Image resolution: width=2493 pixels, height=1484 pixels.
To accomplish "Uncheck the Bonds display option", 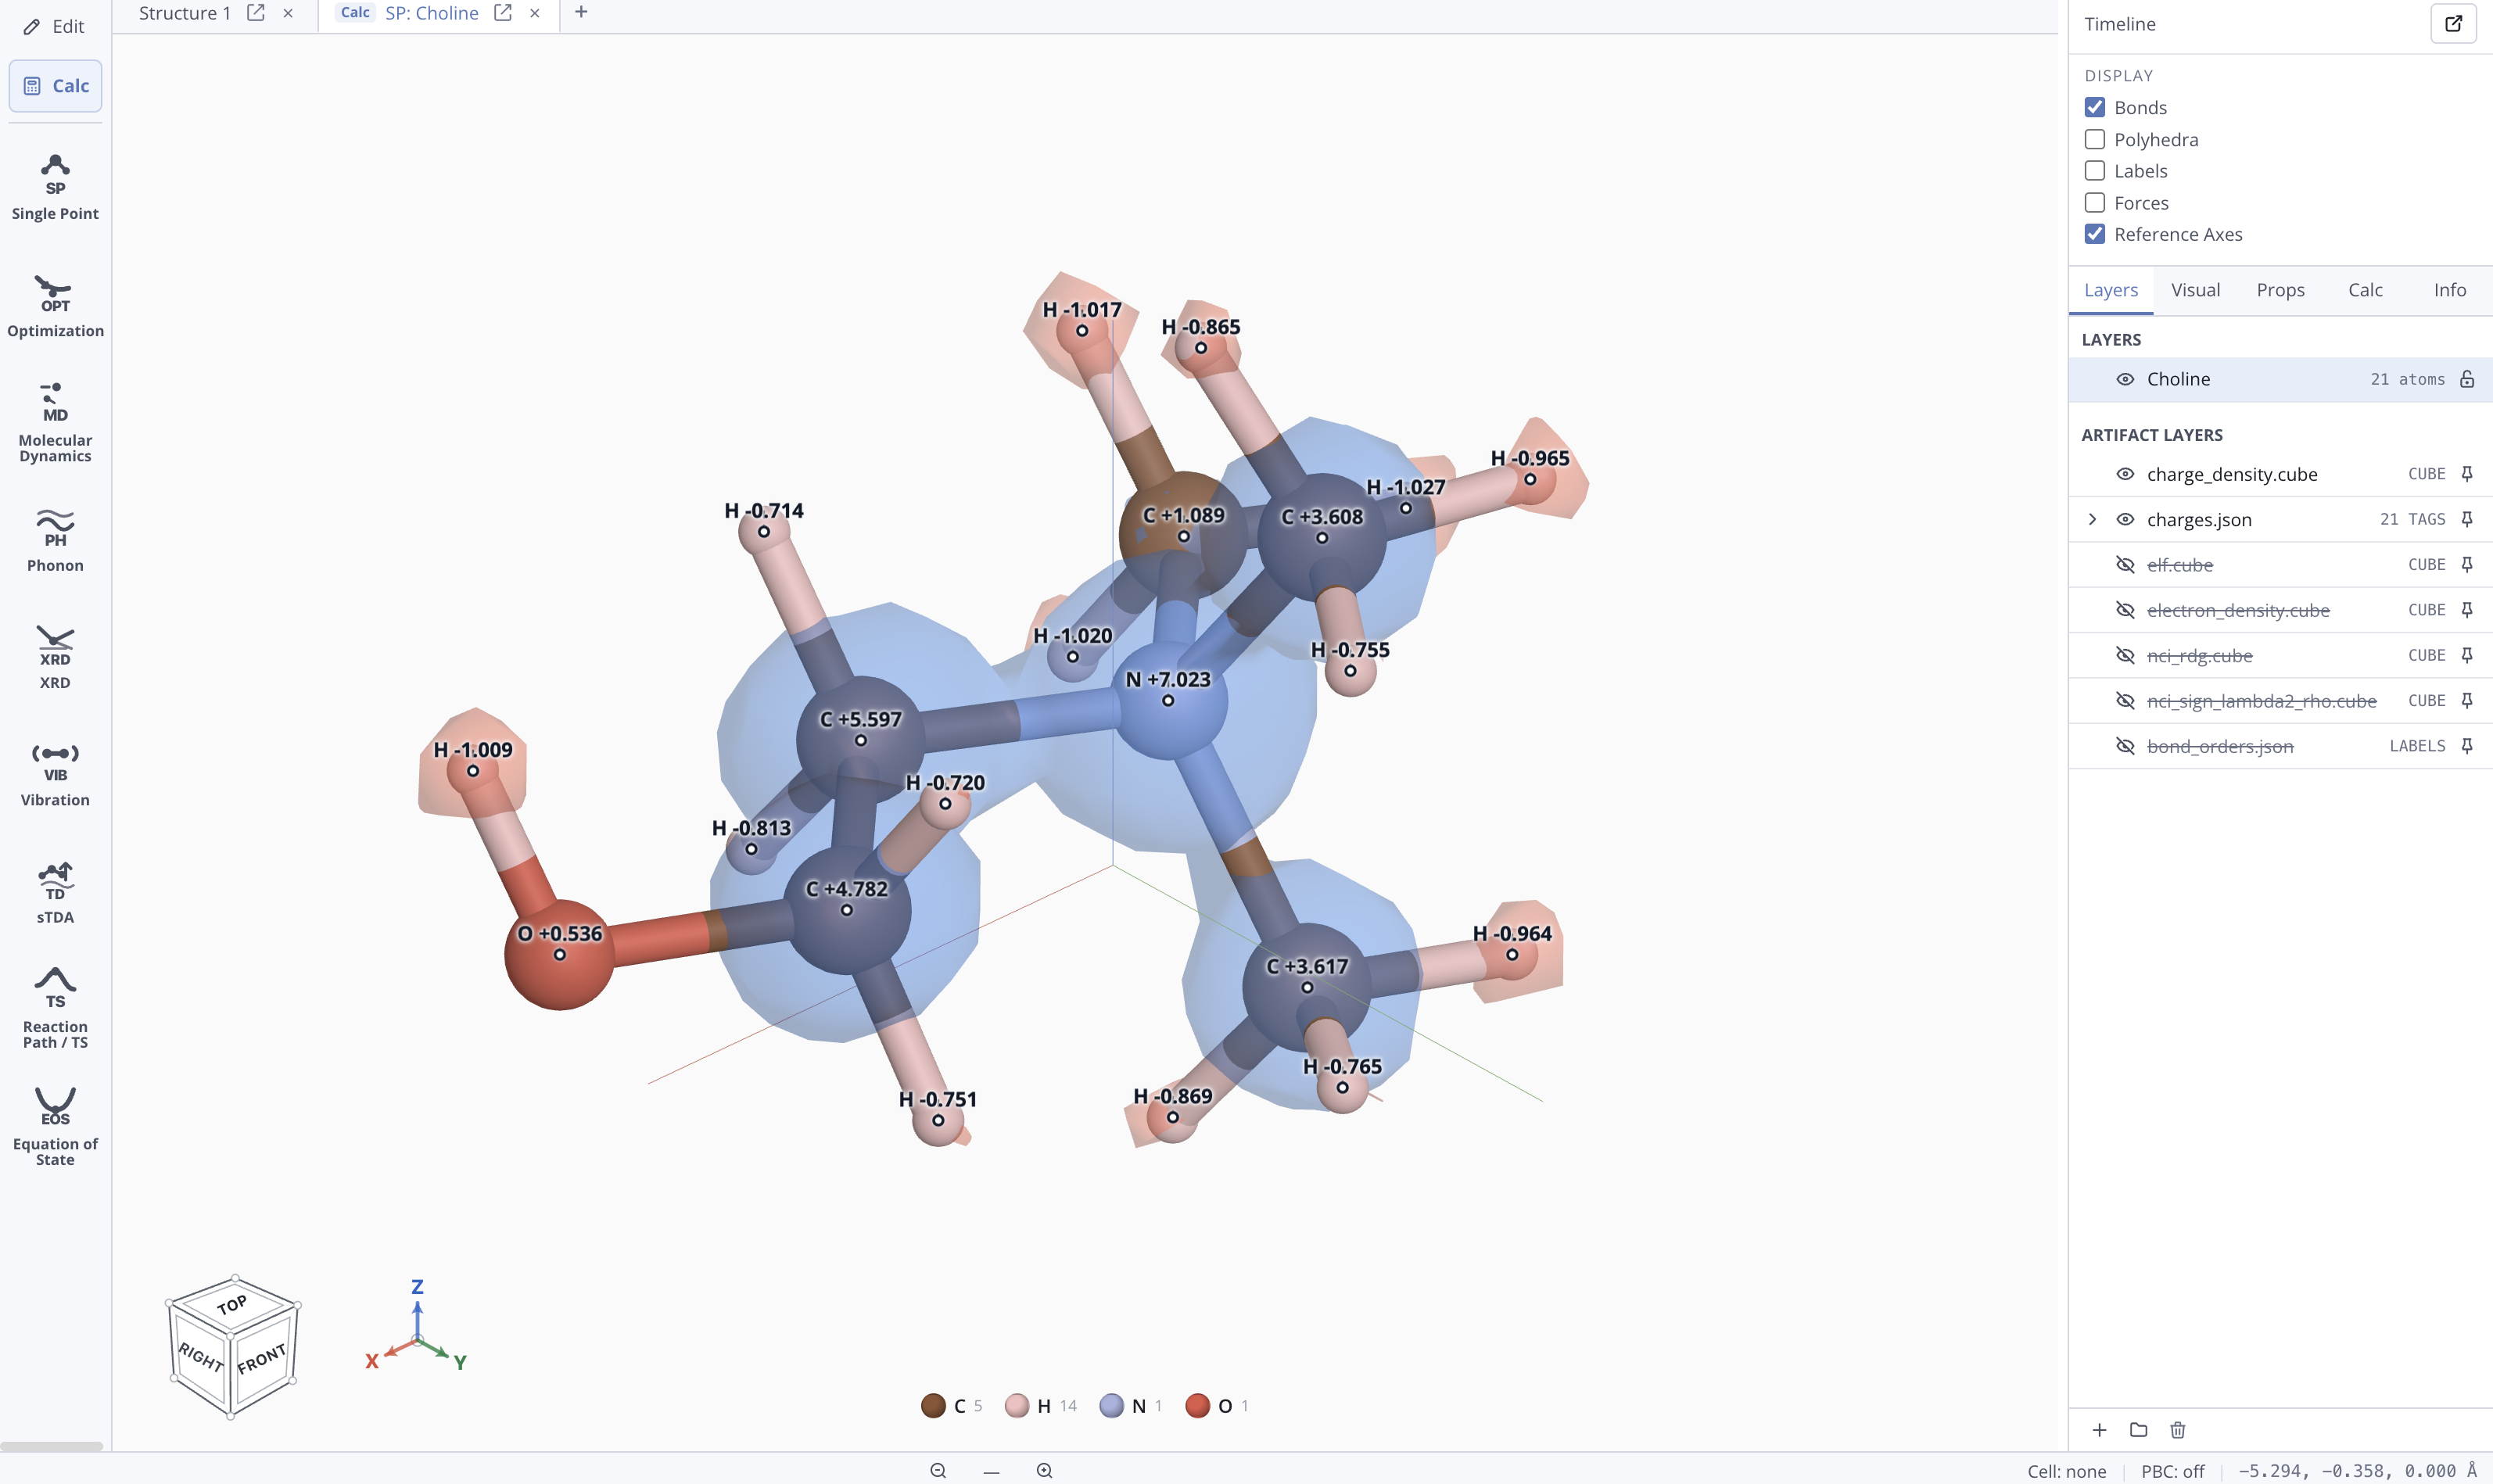I will click(2094, 107).
